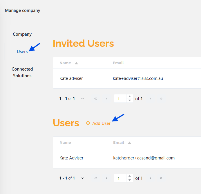This screenshot has width=201, height=194.
Task: Go to next page in Users pagination
Action: pos(150,178)
